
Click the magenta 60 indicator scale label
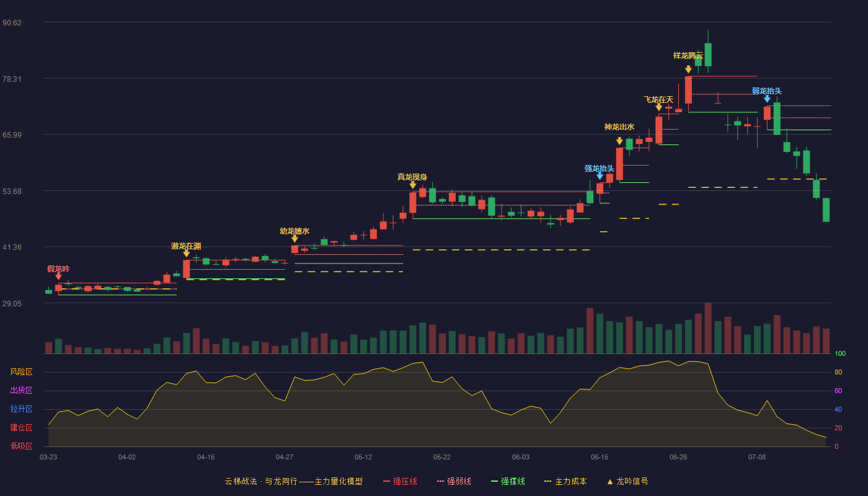point(838,391)
